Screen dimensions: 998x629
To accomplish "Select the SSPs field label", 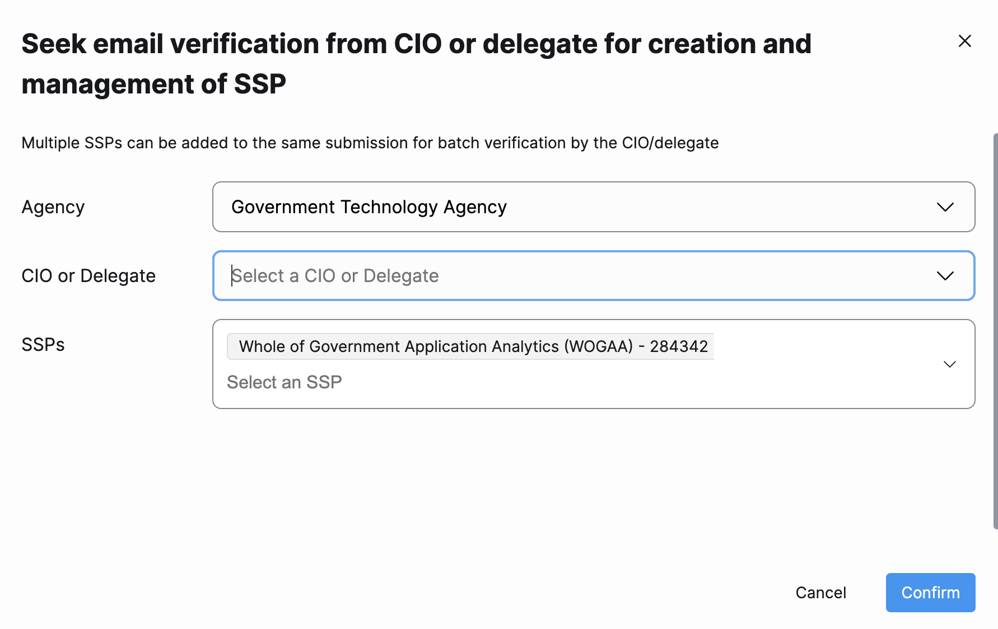I will [43, 345].
